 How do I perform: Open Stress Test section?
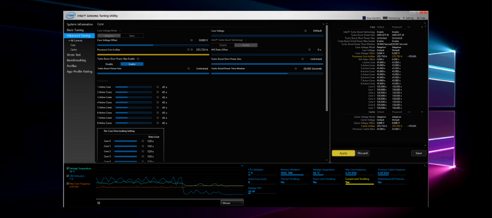(x=74, y=55)
